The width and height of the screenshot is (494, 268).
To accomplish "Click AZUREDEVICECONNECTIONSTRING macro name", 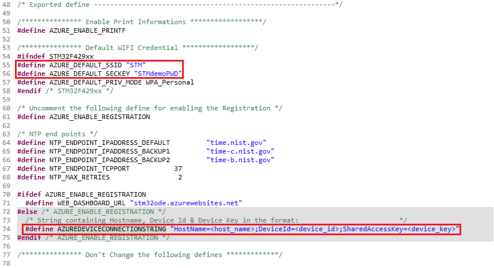I will [x=111, y=229].
